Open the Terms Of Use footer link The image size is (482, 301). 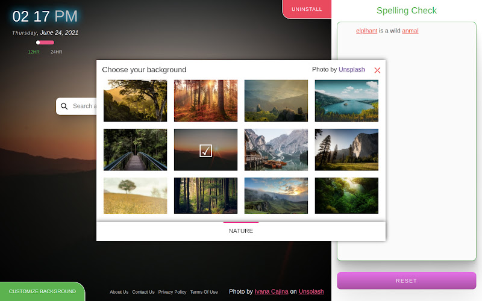204,292
